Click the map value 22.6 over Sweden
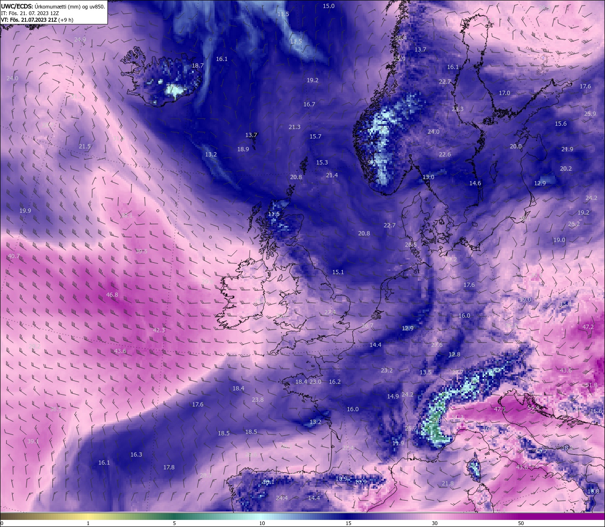This screenshot has width=605, height=527. click(445, 155)
